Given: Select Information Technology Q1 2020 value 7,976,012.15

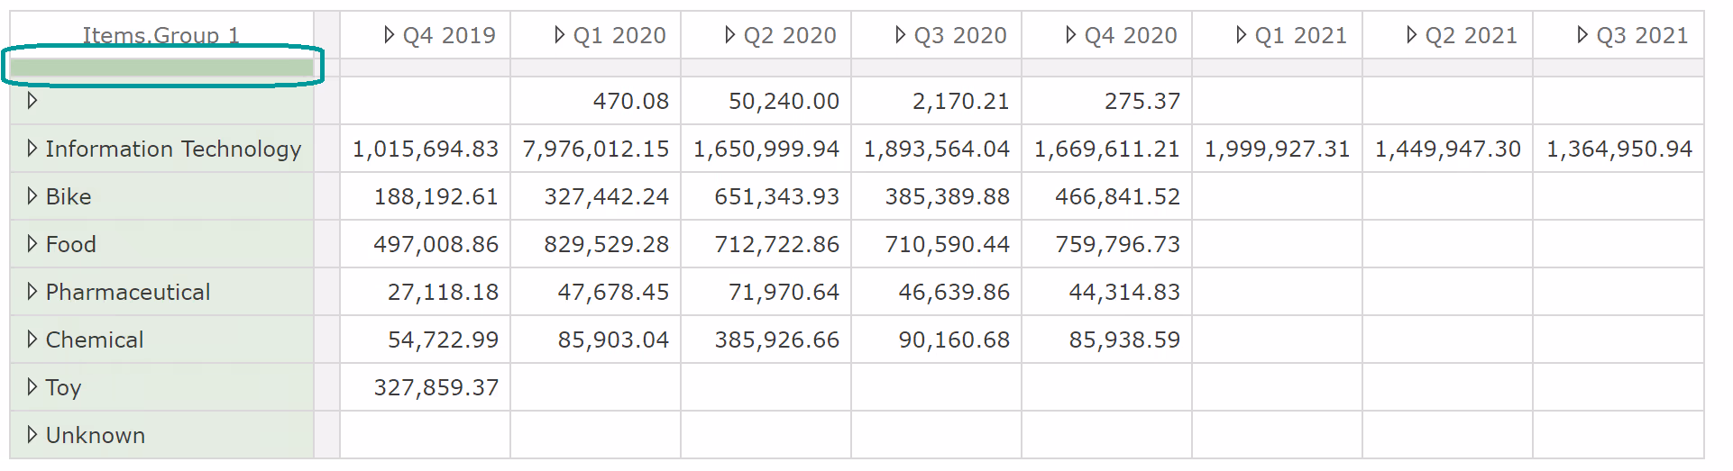Looking at the screenshot, I should tap(596, 149).
